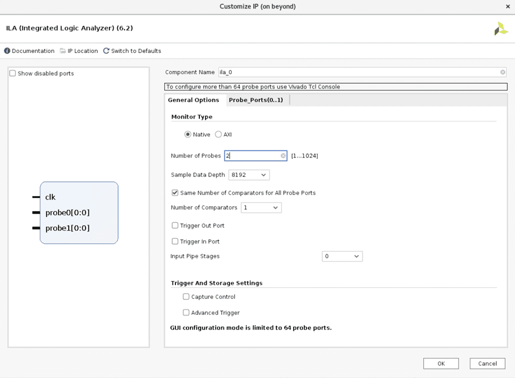The width and height of the screenshot is (515, 378).
Task: Select the AXI monitor type
Action: pos(218,134)
